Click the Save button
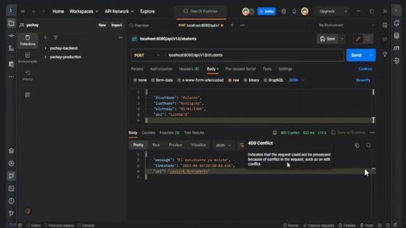 [327, 39]
